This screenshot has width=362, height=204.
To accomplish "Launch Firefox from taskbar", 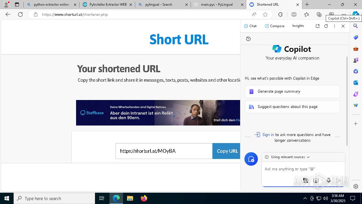I will [x=144, y=198].
